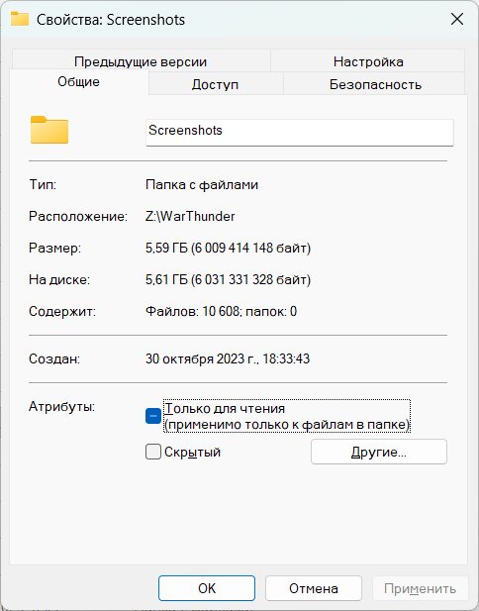Open the Другие... attributes dialog
Screen dimensions: 479x611
tap(379, 452)
